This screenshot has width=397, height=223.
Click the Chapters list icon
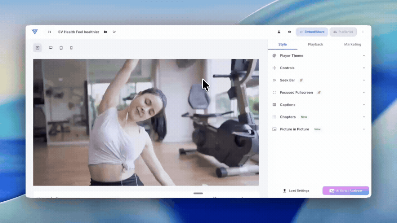coord(274,117)
